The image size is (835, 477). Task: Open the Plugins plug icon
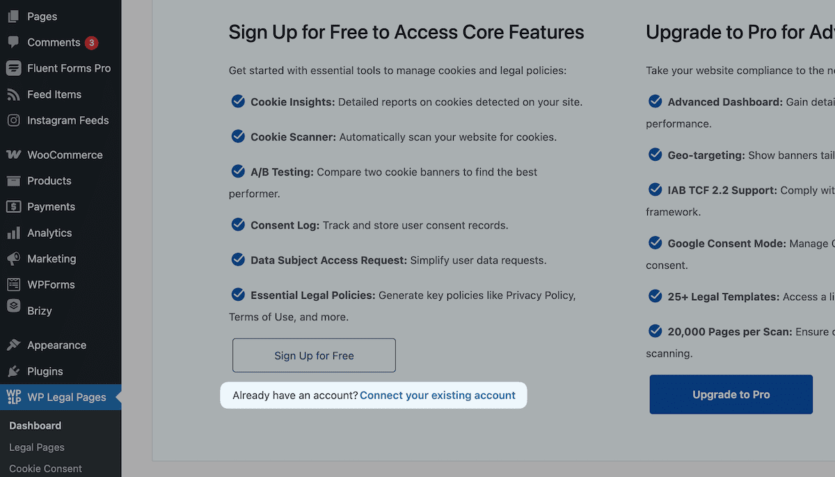tap(13, 371)
